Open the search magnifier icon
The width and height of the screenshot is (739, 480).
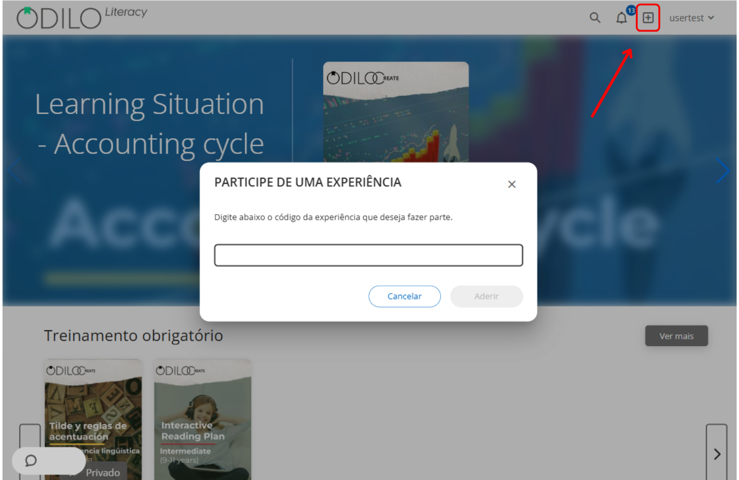point(595,18)
